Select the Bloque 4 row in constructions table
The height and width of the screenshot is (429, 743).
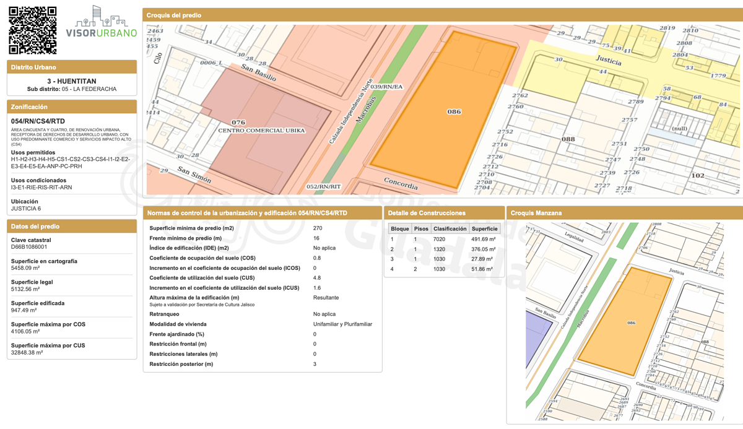coord(443,269)
